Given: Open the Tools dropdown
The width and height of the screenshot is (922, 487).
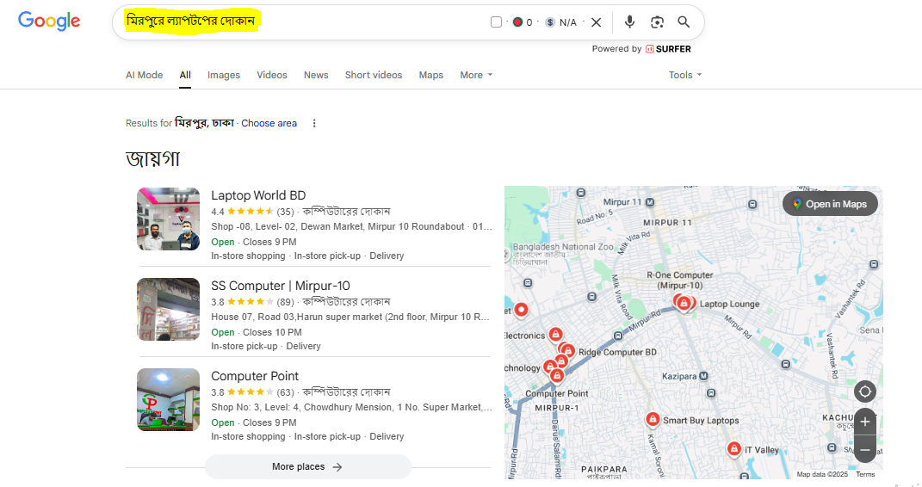Looking at the screenshot, I should [x=684, y=75].
